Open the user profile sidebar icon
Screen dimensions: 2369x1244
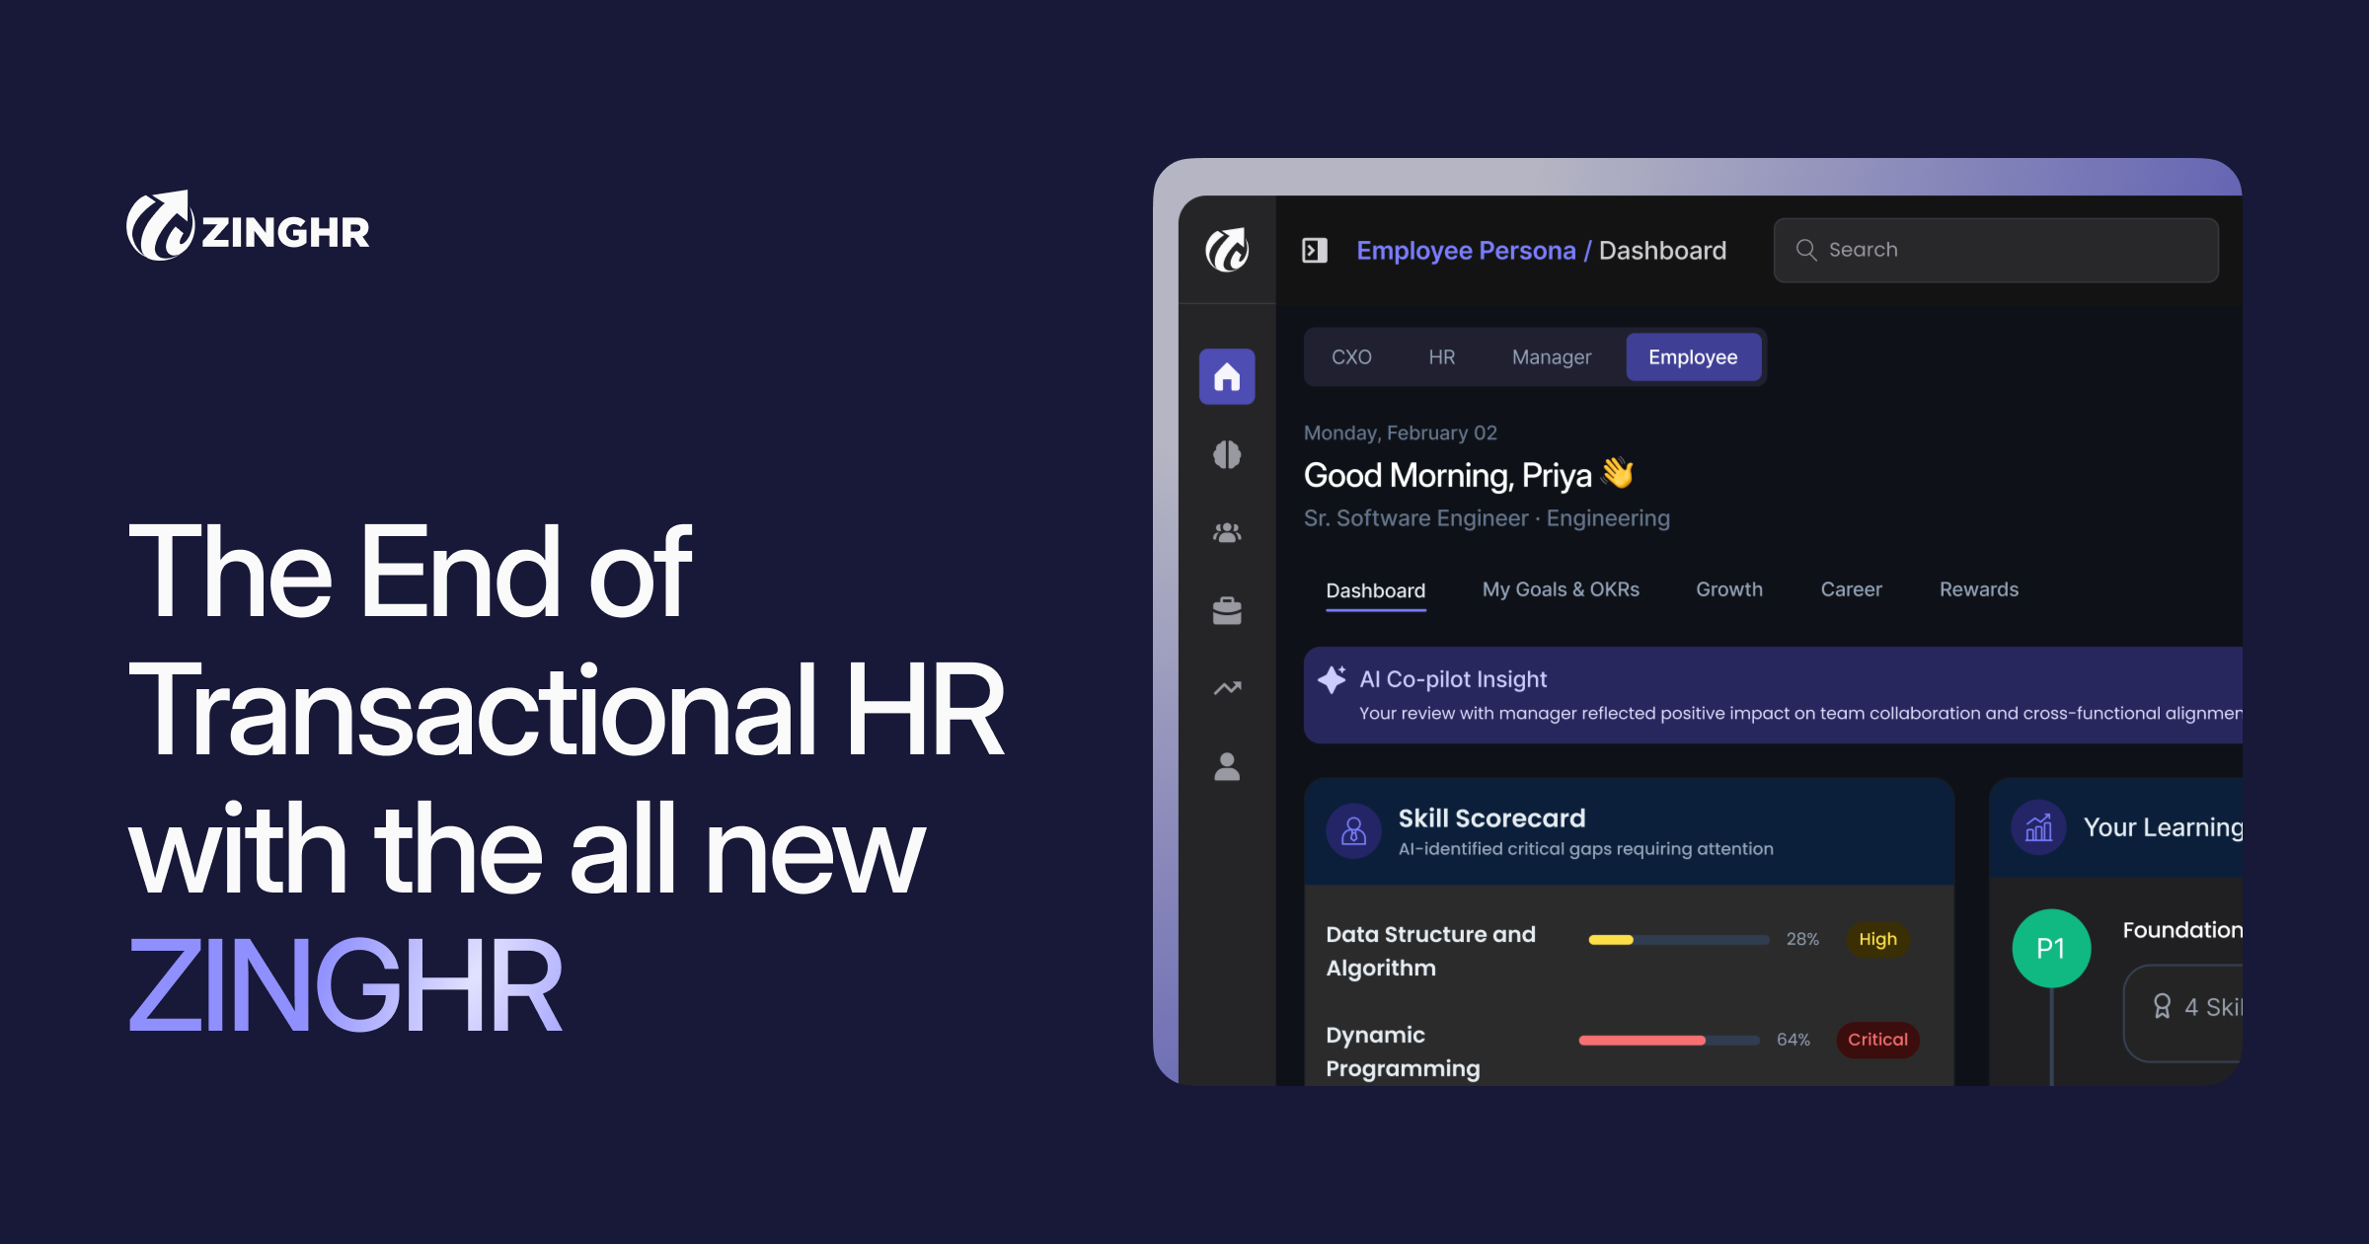[x=1227, y=766]
